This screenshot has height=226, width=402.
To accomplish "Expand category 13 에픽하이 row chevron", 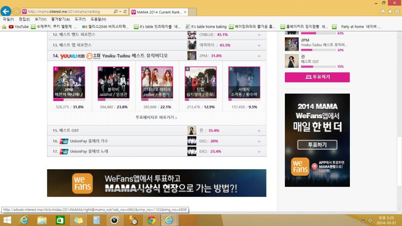I will pos(259,45).
